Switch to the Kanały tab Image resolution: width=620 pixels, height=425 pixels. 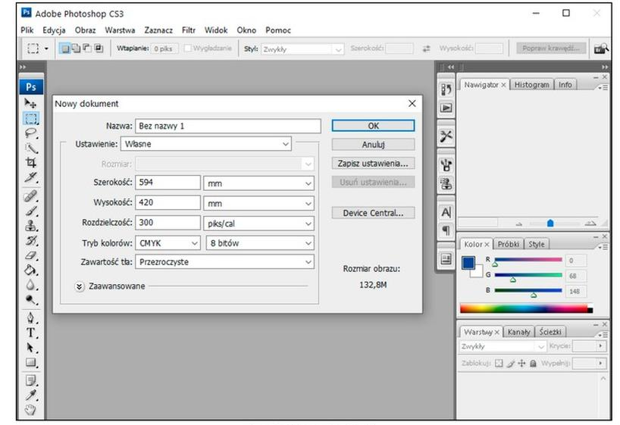[x=518, y=332]
